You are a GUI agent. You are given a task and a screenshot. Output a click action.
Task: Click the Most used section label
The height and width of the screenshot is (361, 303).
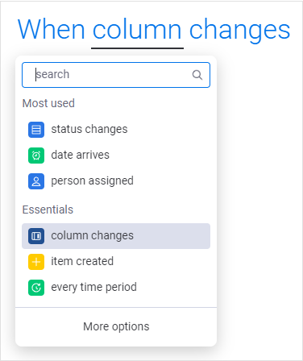(x=48, y=103)
